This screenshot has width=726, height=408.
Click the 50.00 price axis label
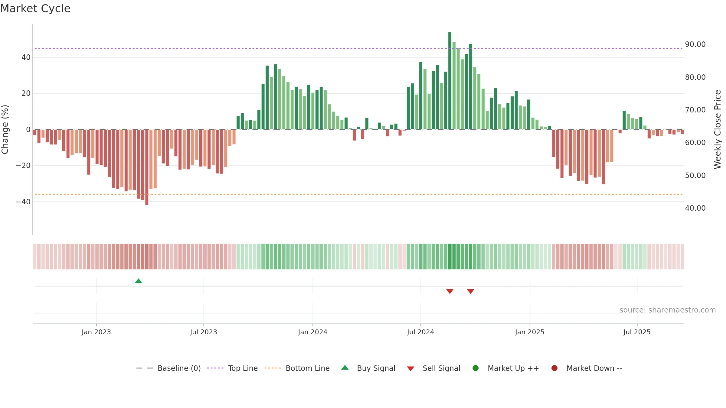(695, 175)
